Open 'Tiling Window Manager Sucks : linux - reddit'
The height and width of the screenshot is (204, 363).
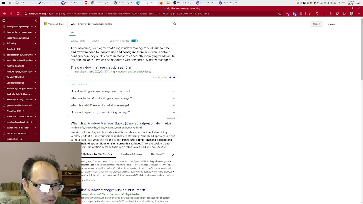113,190
